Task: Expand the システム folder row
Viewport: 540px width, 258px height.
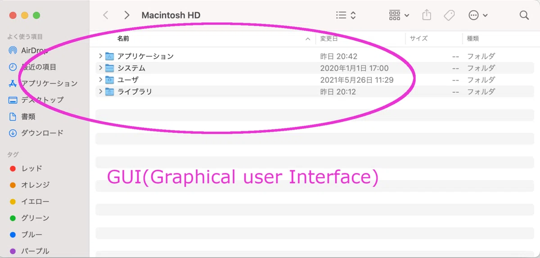Action: (x=100, y=68)
